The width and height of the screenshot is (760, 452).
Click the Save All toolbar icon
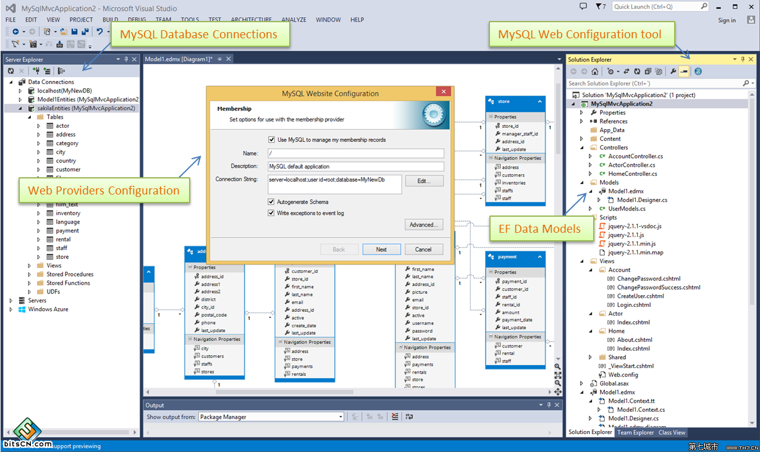(x=85, y=31)
